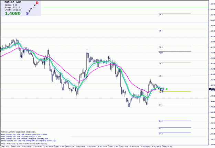215x148 pixels.
Task: Click the DS3 support level label
Action: (x=161, y=134)
